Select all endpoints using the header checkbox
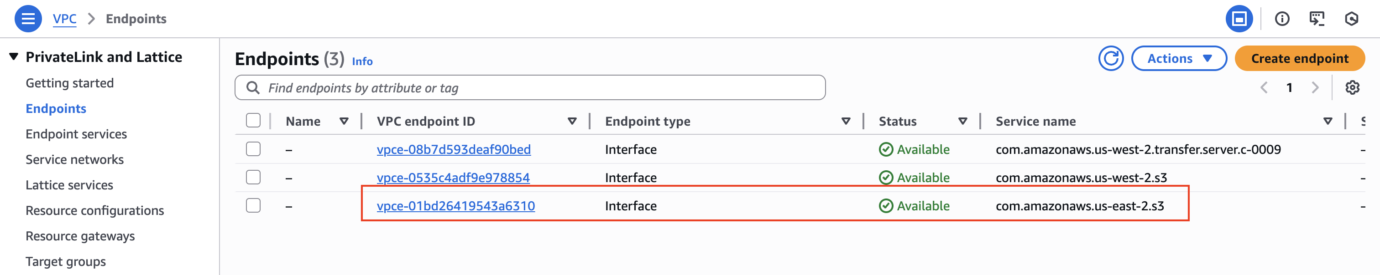Screen dimensions: 1380x275 coord(253,121)
